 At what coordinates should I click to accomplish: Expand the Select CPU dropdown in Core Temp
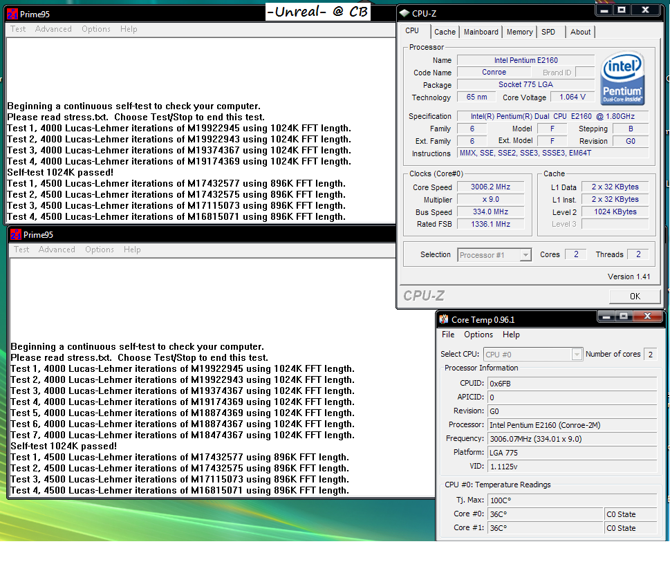click(x=577, y=354)
